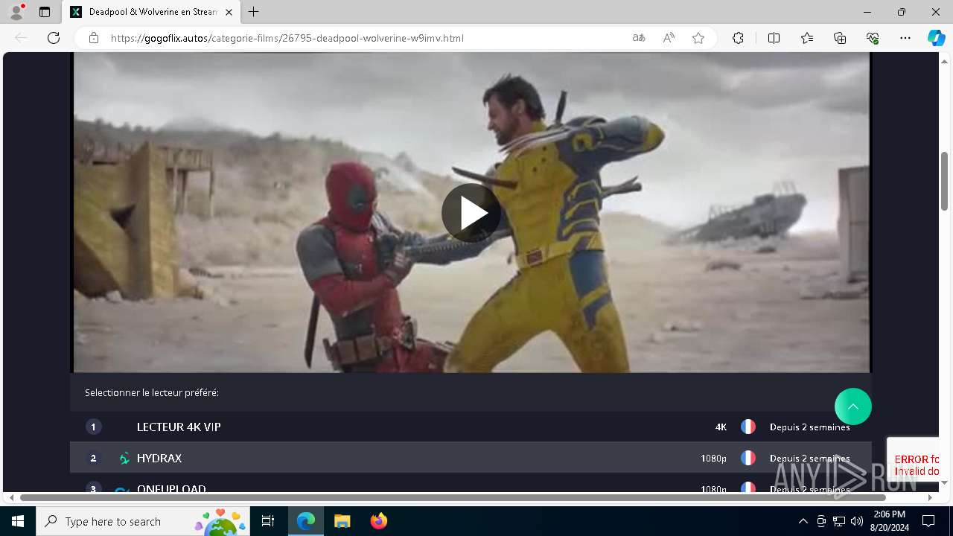Click the vertical page scrollbar thumb

point(944,180)
